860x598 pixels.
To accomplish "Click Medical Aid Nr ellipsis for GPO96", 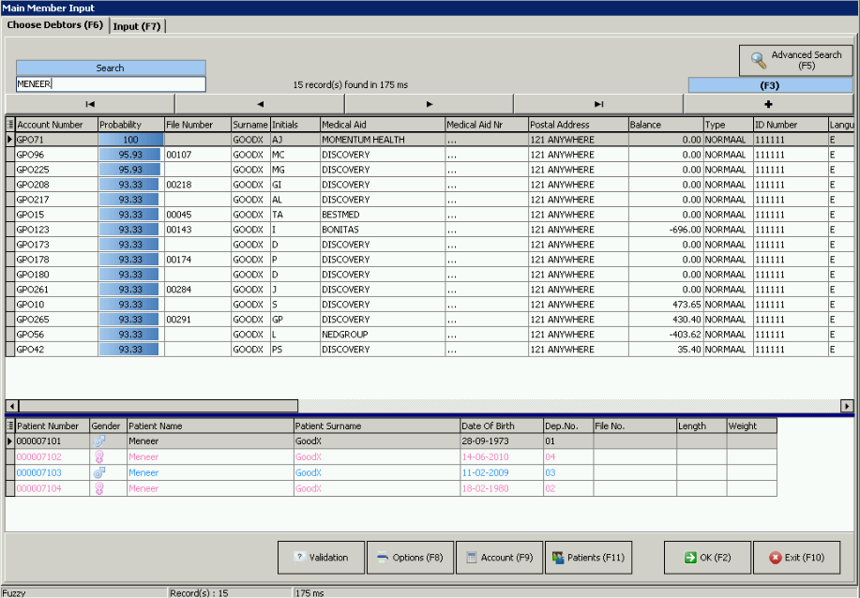I will [x=453, y=155].
